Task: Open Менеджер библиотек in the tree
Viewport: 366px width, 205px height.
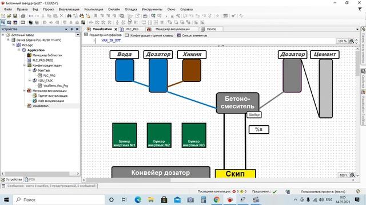Action: point(47,55)
